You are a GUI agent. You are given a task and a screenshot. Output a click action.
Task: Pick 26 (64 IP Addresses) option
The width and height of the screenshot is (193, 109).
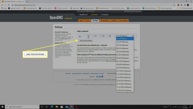tap(125, 58)
